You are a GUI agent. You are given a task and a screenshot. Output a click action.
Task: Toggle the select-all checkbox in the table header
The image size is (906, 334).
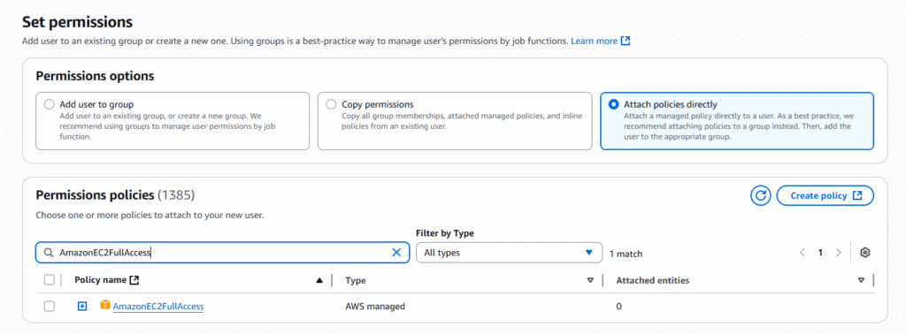50,280
